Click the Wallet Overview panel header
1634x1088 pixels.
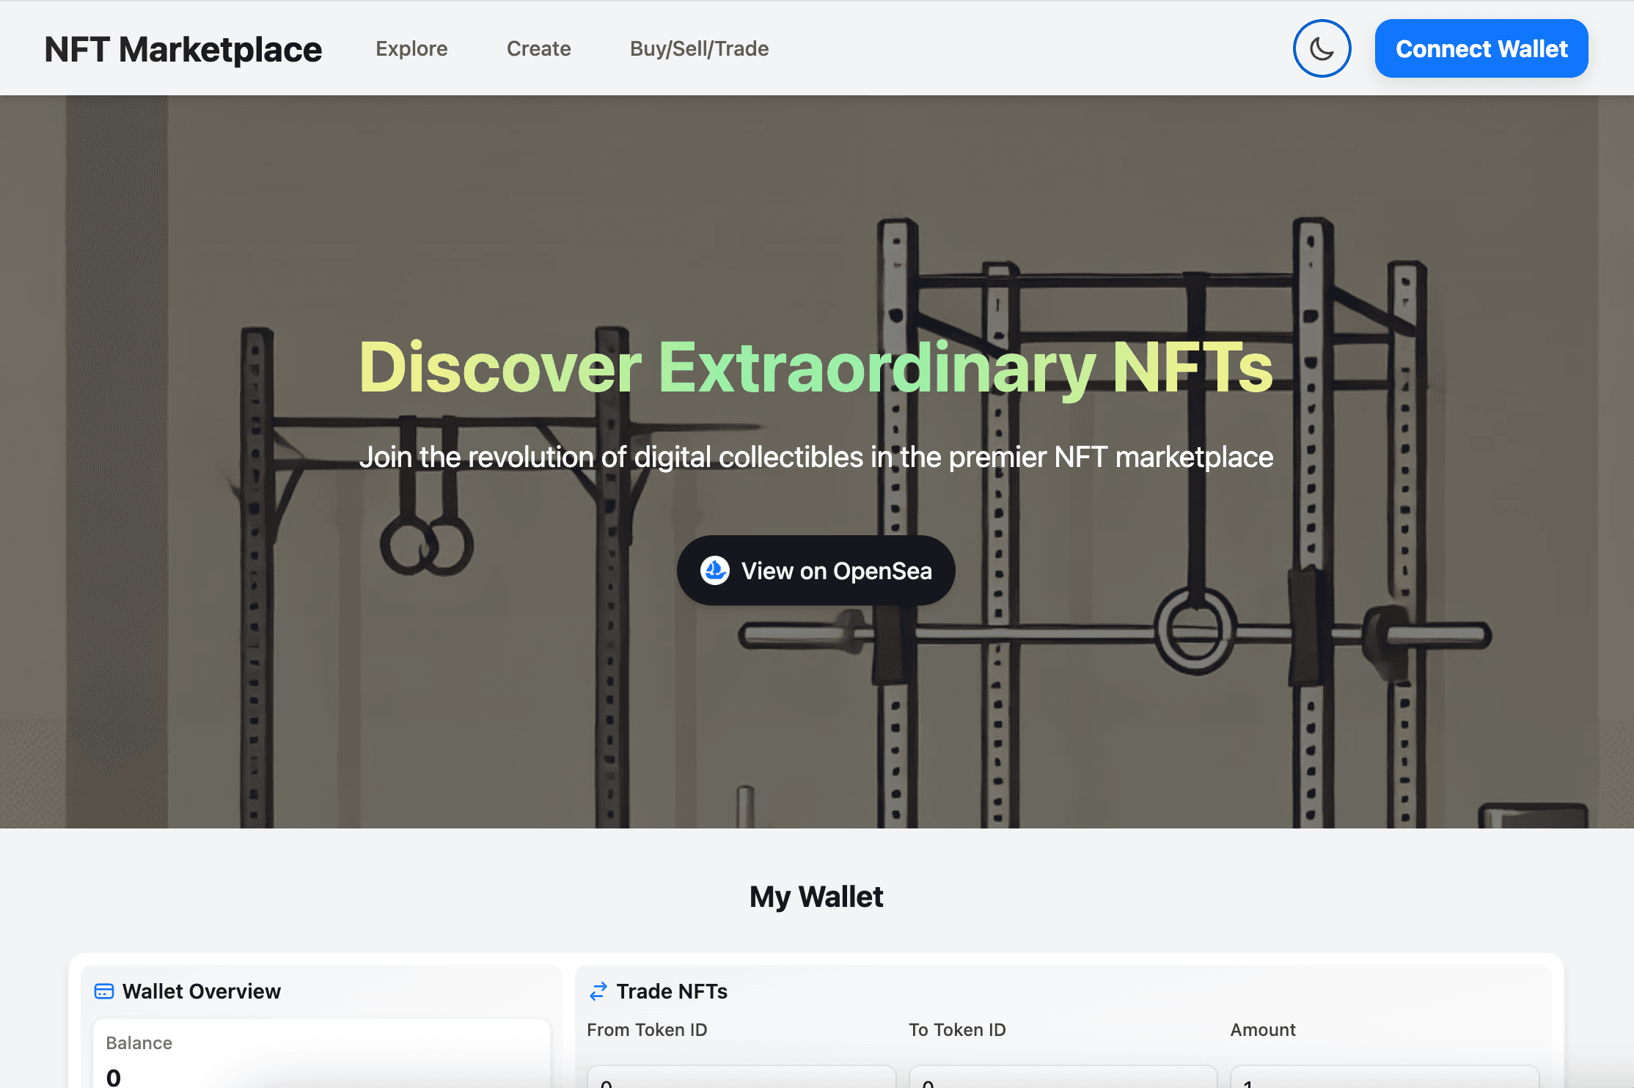point(202,991)
